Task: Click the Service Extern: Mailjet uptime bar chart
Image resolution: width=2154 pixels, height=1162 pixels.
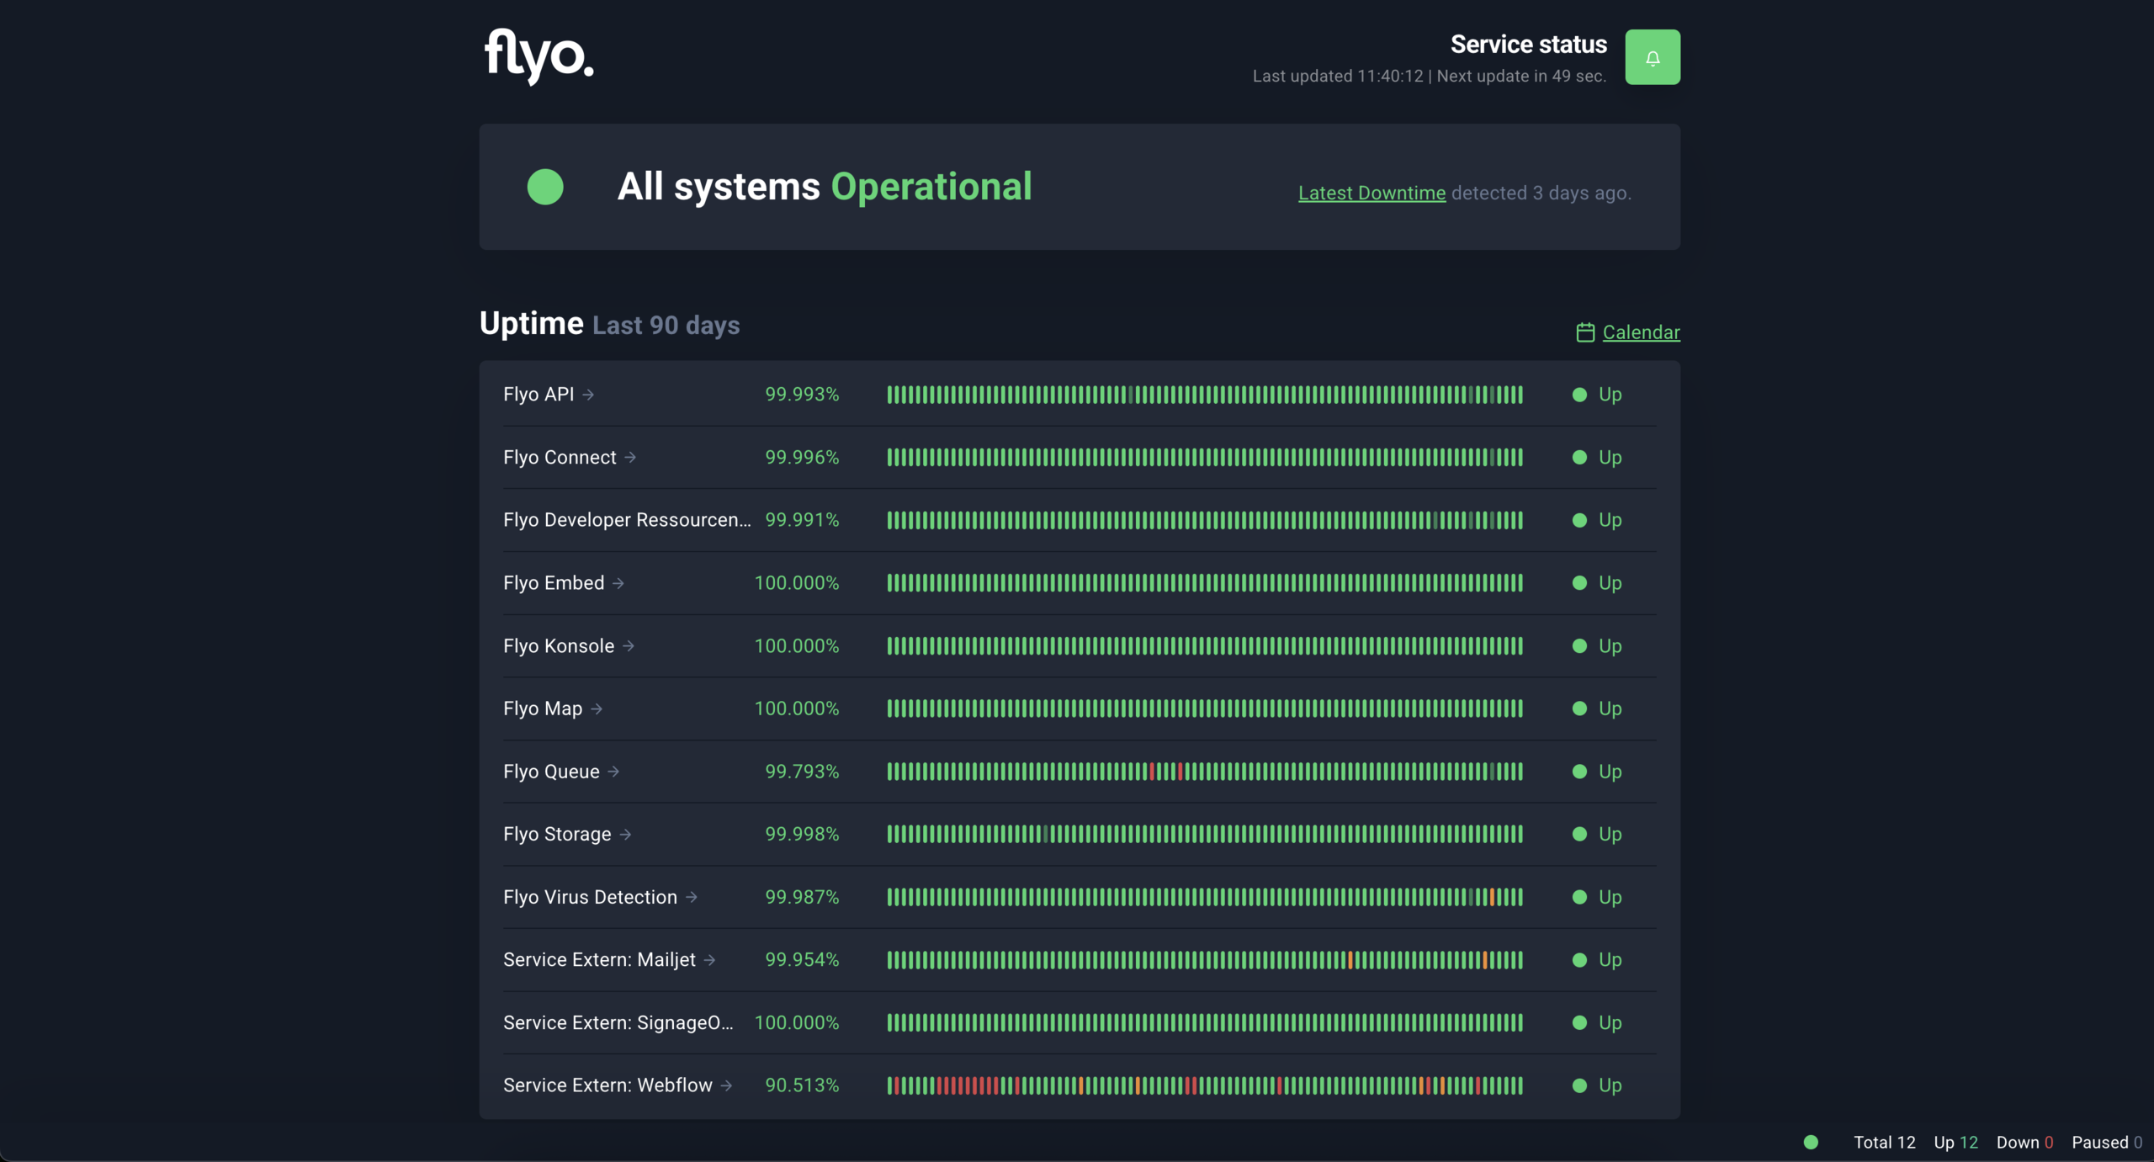Action: (1205, 960)
